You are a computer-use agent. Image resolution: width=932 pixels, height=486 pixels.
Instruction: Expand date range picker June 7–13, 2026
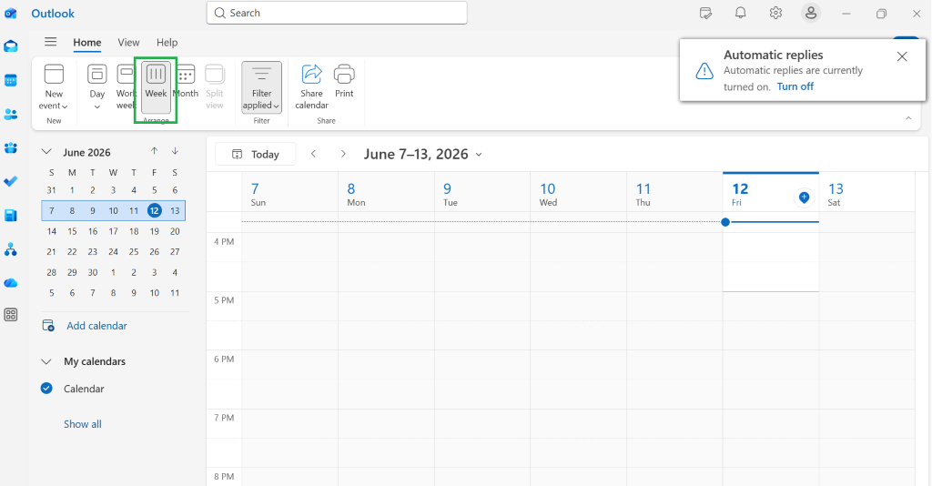[422, 154]
